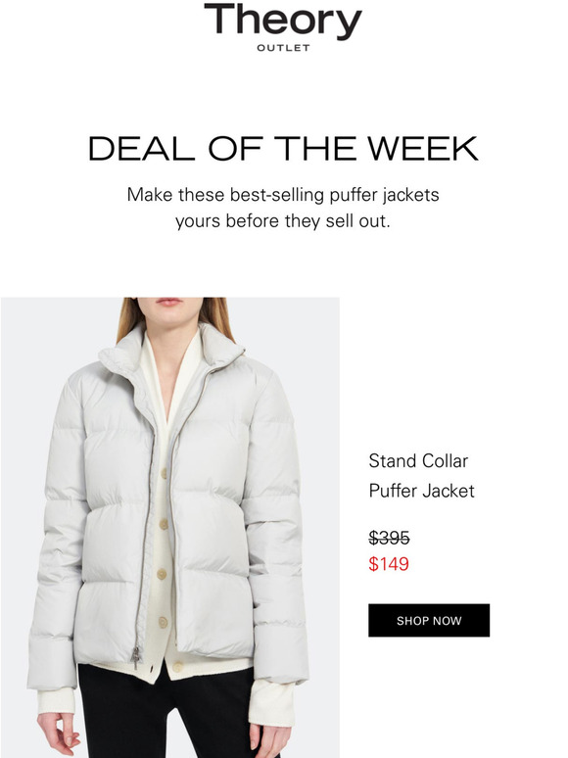Hit the black SHOP NOW button
The height and width of the screenshot is (758, 568).
point(429,620)
